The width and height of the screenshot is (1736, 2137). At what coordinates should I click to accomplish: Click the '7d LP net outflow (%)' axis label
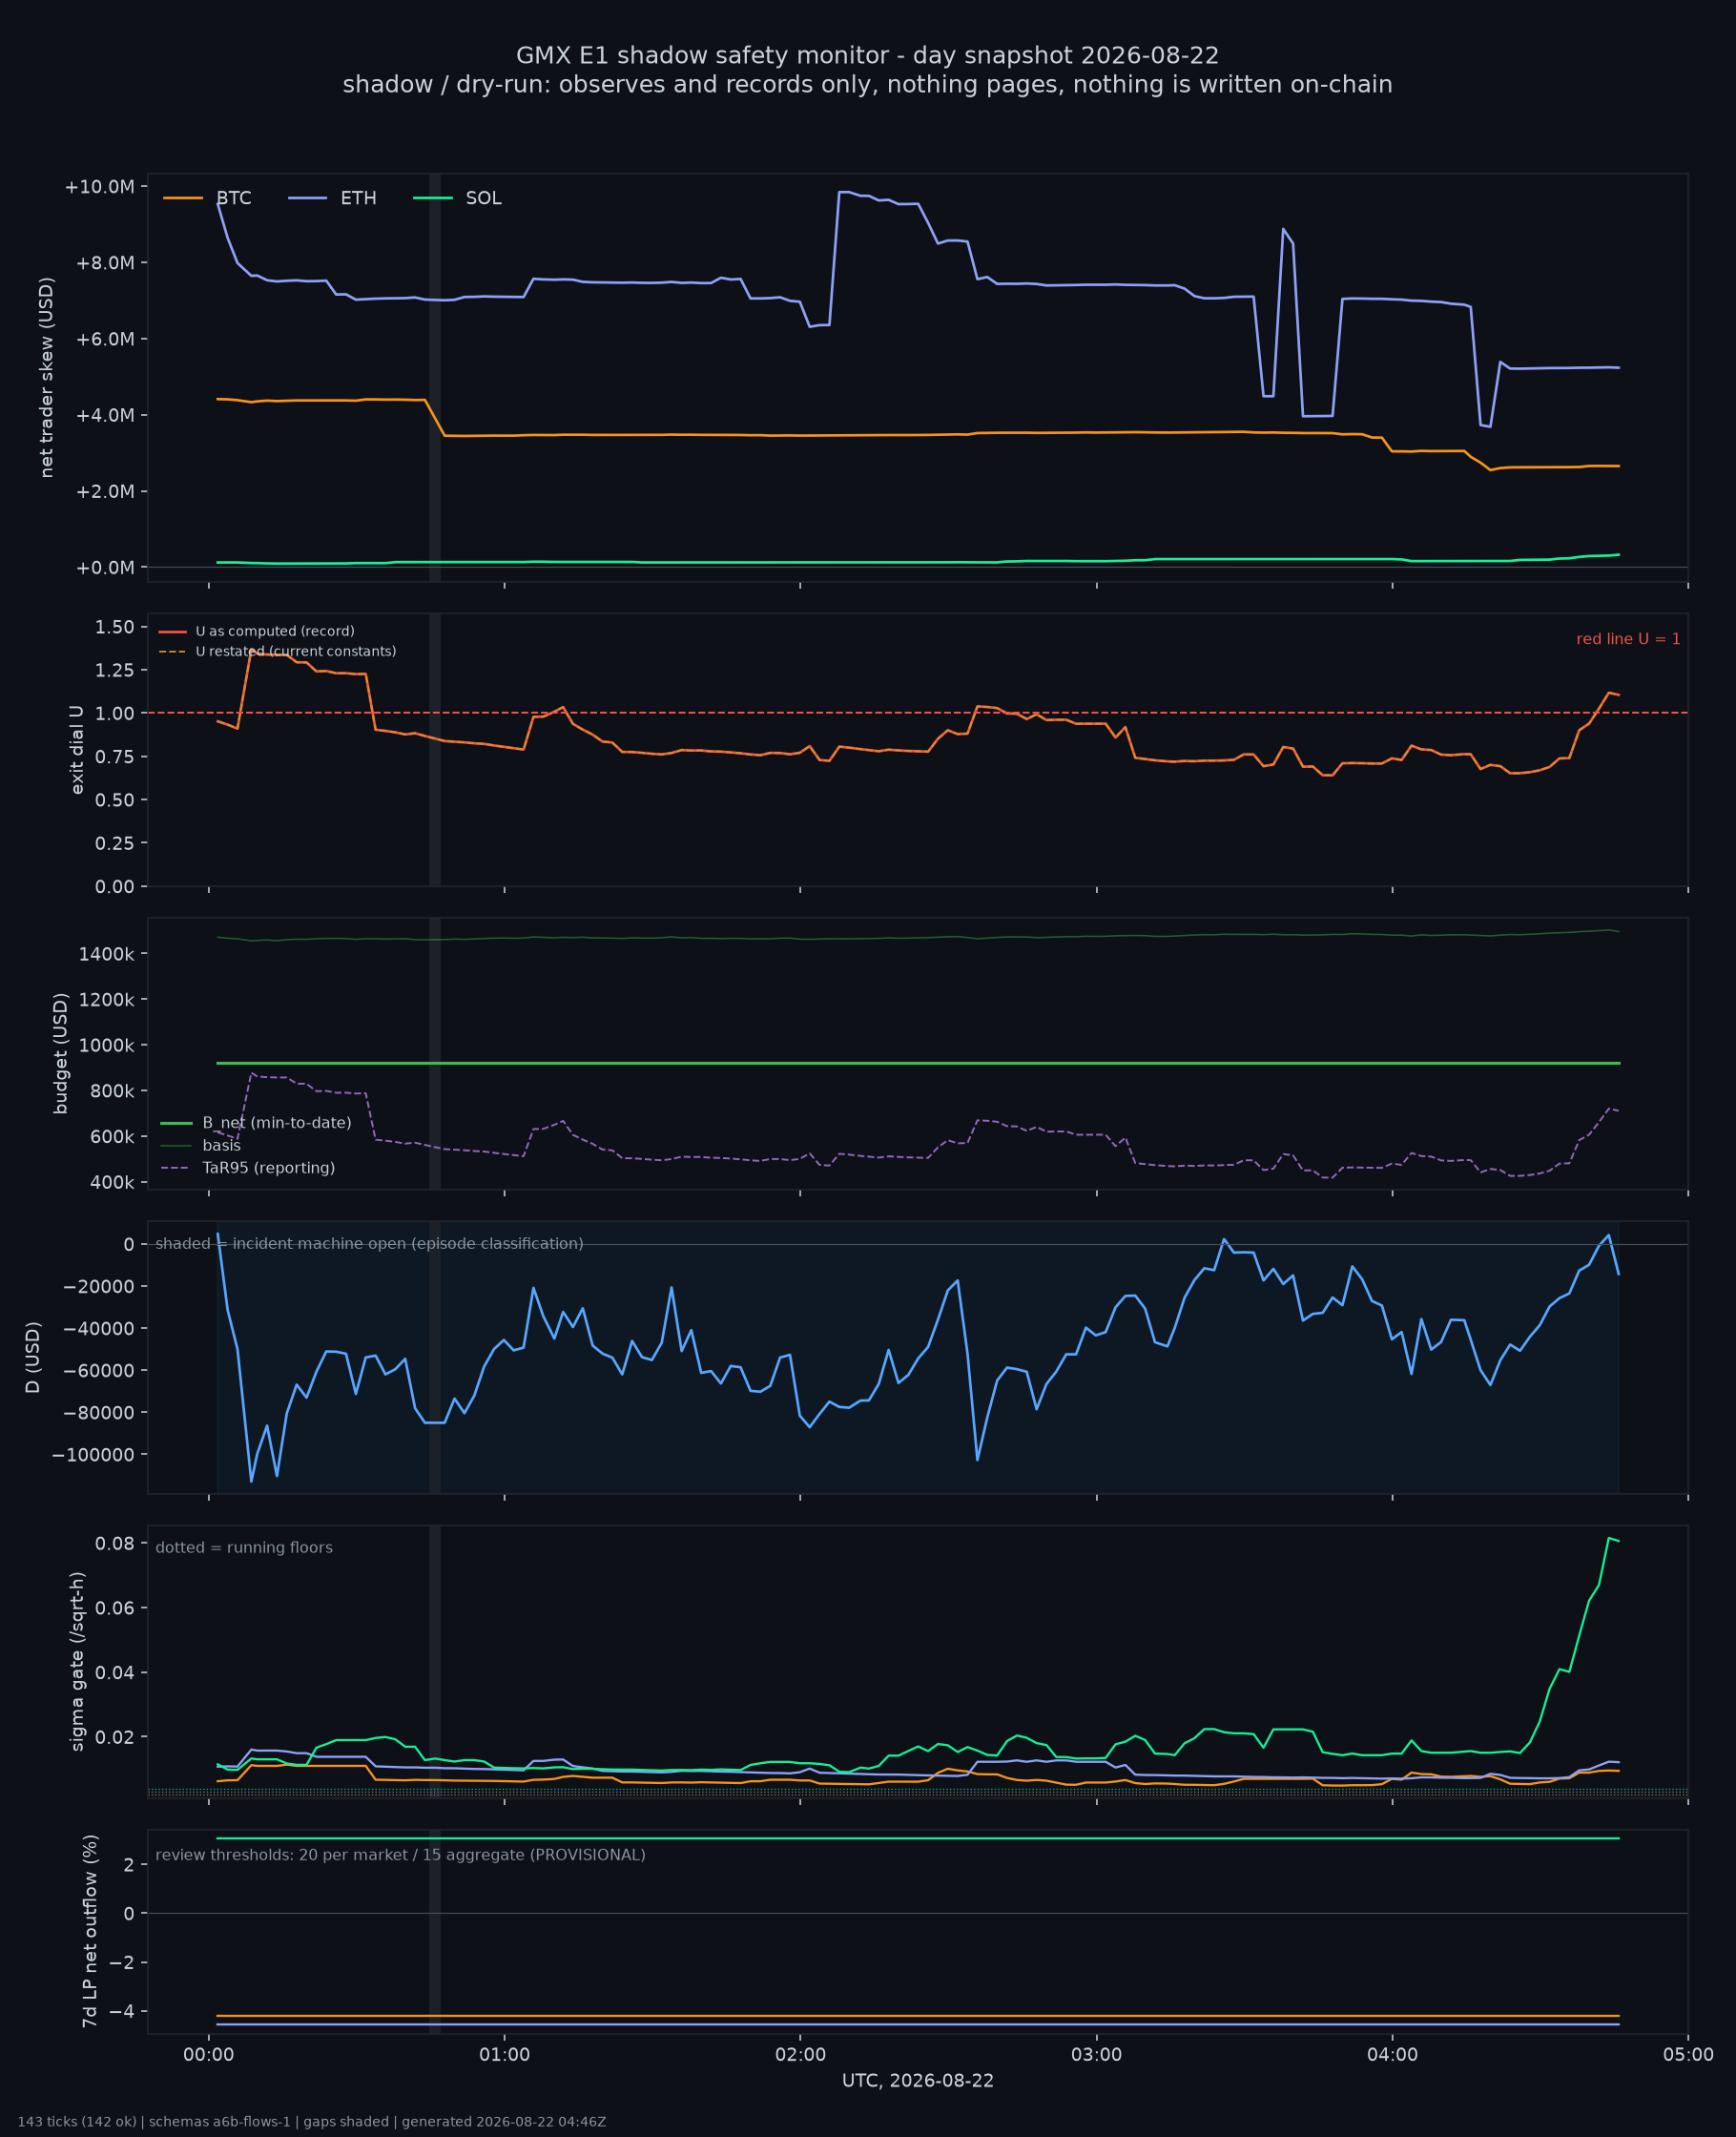click(x=90, y=1931)
